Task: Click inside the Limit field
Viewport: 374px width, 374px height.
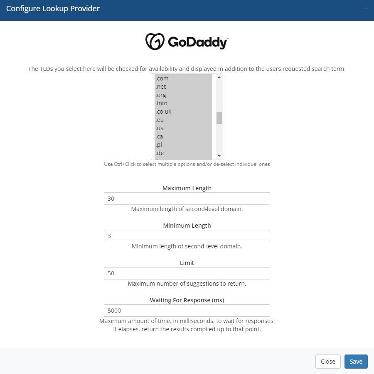Action: tap(187, 273)
